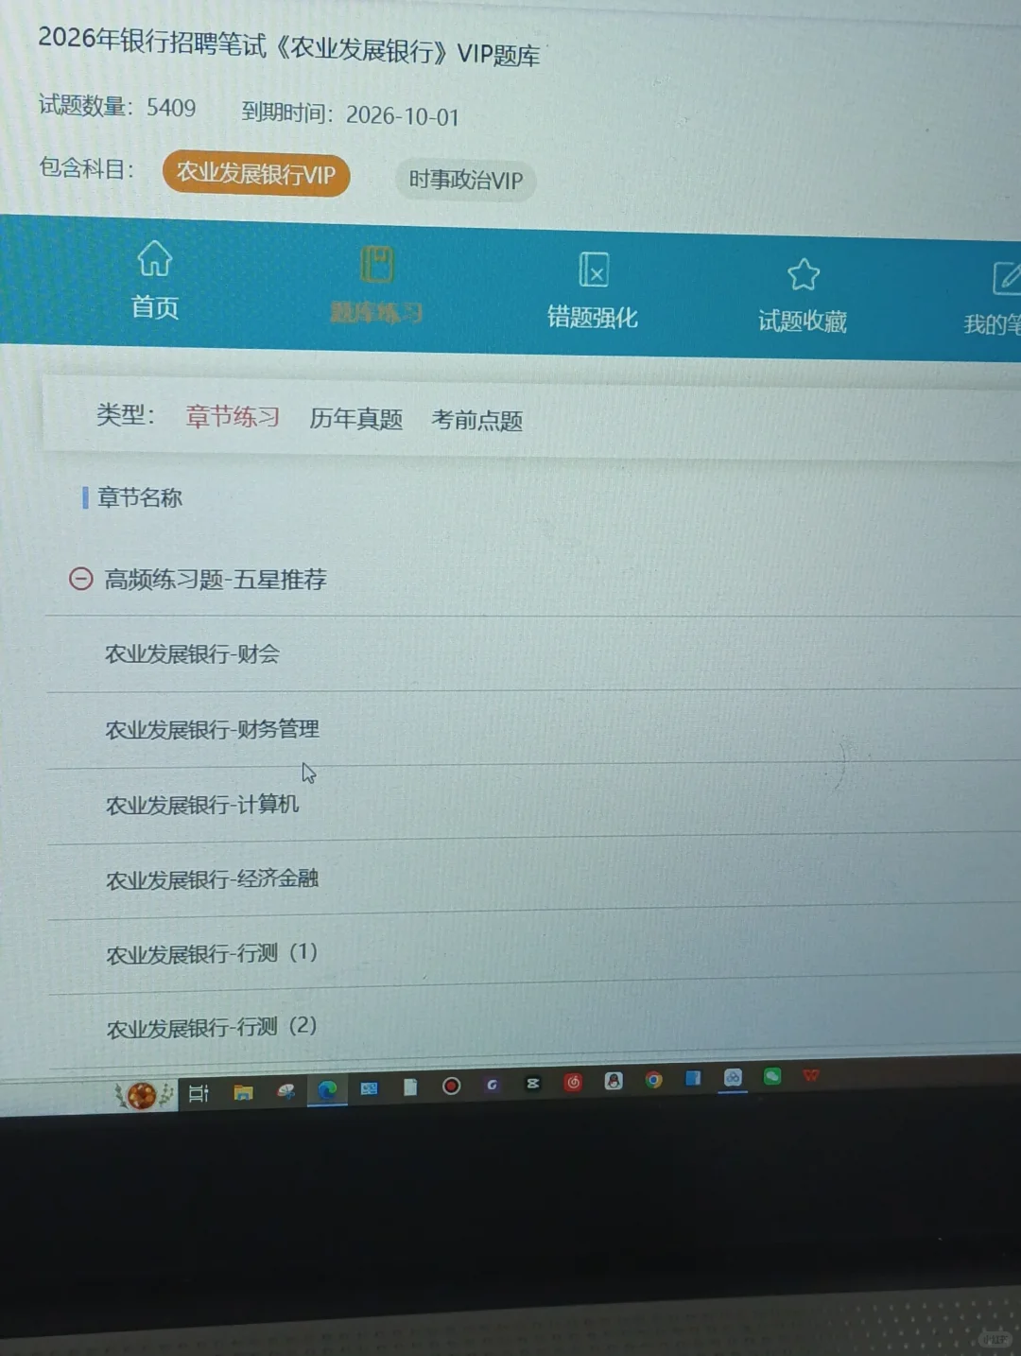
Task: Open WeChat green icon in taskbar
Action: pos(772,1076)
